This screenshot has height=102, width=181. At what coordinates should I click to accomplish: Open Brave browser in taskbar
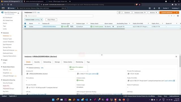click(115, 100)
